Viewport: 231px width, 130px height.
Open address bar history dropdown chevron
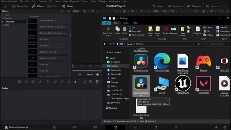[193, 44]
